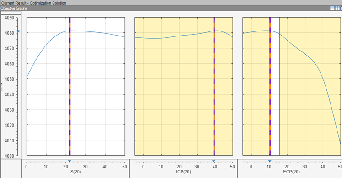
Task: Click the dashed purple-orange line in ECP(20) graph
Action: pyautogui.click(x=270, y=87)
